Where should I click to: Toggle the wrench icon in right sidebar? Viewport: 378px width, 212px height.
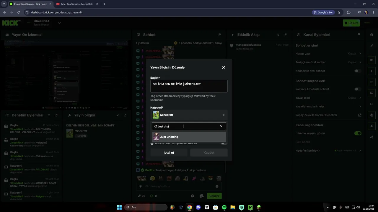click(x=372, y=126)
